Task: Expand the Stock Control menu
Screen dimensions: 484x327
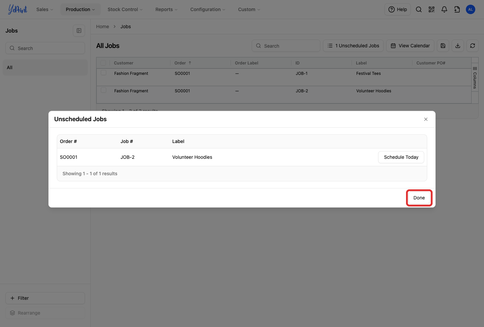Action: pos(125,9)
